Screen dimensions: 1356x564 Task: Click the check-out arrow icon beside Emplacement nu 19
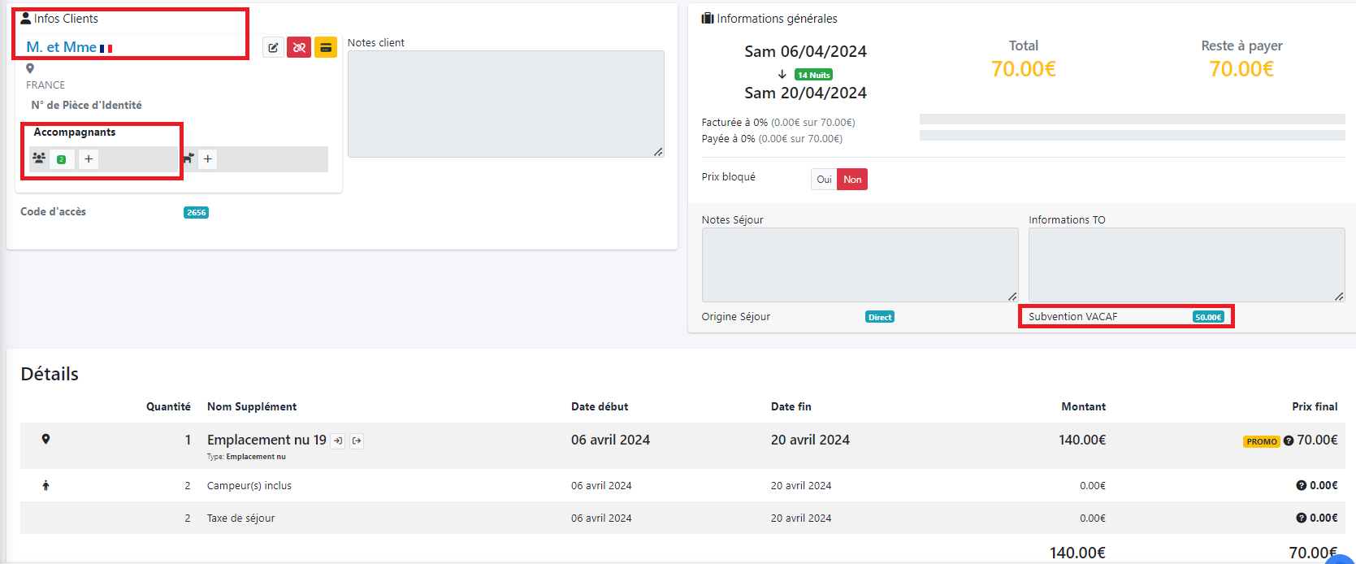[357, 441]
